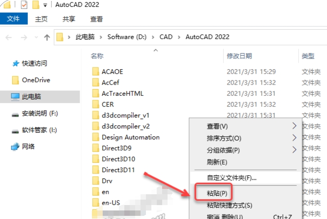This screenshot has width=327, height=219.
Task: Open the Quick Access Toolbar dropdown arrow
Action: coord(45,5)
